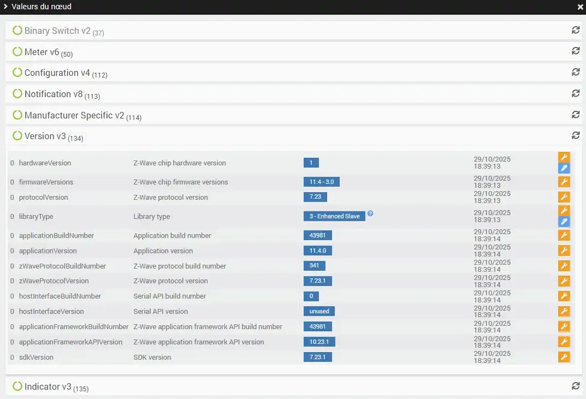This screenshot has width=586, height=399.
Task: Refresh the Binary Switch v2 section
Action: coord(576,31)
